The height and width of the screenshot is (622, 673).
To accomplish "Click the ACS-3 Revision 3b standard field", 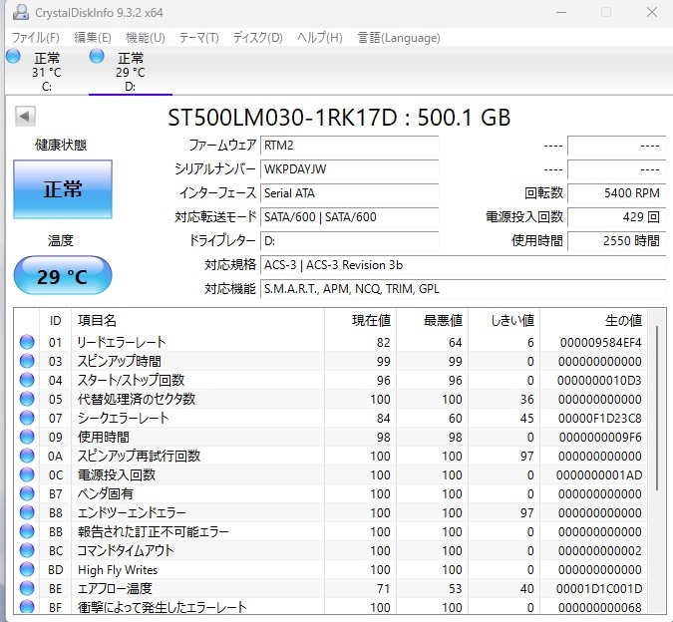I will [x=463, y=265].
